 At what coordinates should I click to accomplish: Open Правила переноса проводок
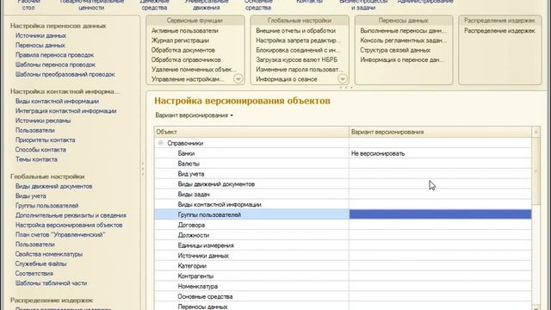54,55
